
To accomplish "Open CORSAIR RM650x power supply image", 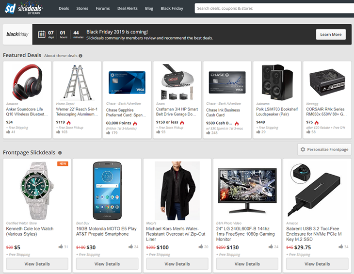I will click(327, 82).
